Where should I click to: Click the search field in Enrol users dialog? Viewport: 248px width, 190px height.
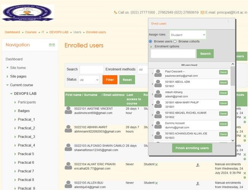click(x=173, y=54)
